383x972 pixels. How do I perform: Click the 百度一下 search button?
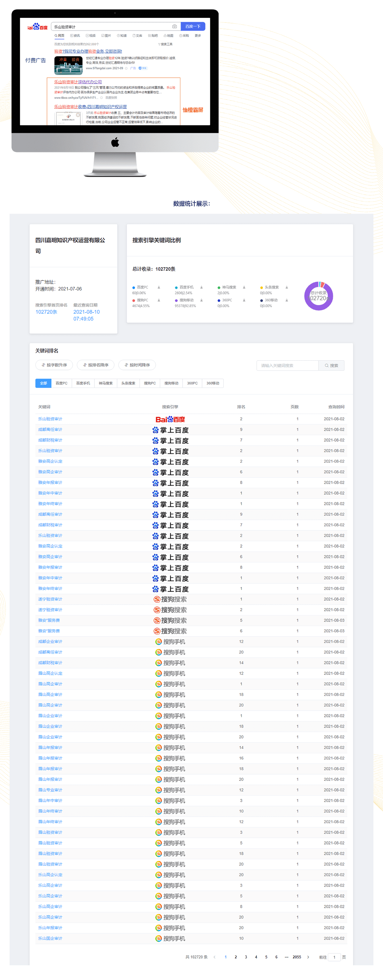[x=193, y=27]
